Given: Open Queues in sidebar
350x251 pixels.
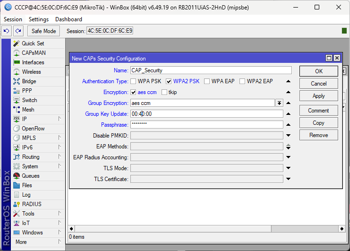Looking at the screenshot, I should pyautogui.click(x=38, y=176).
